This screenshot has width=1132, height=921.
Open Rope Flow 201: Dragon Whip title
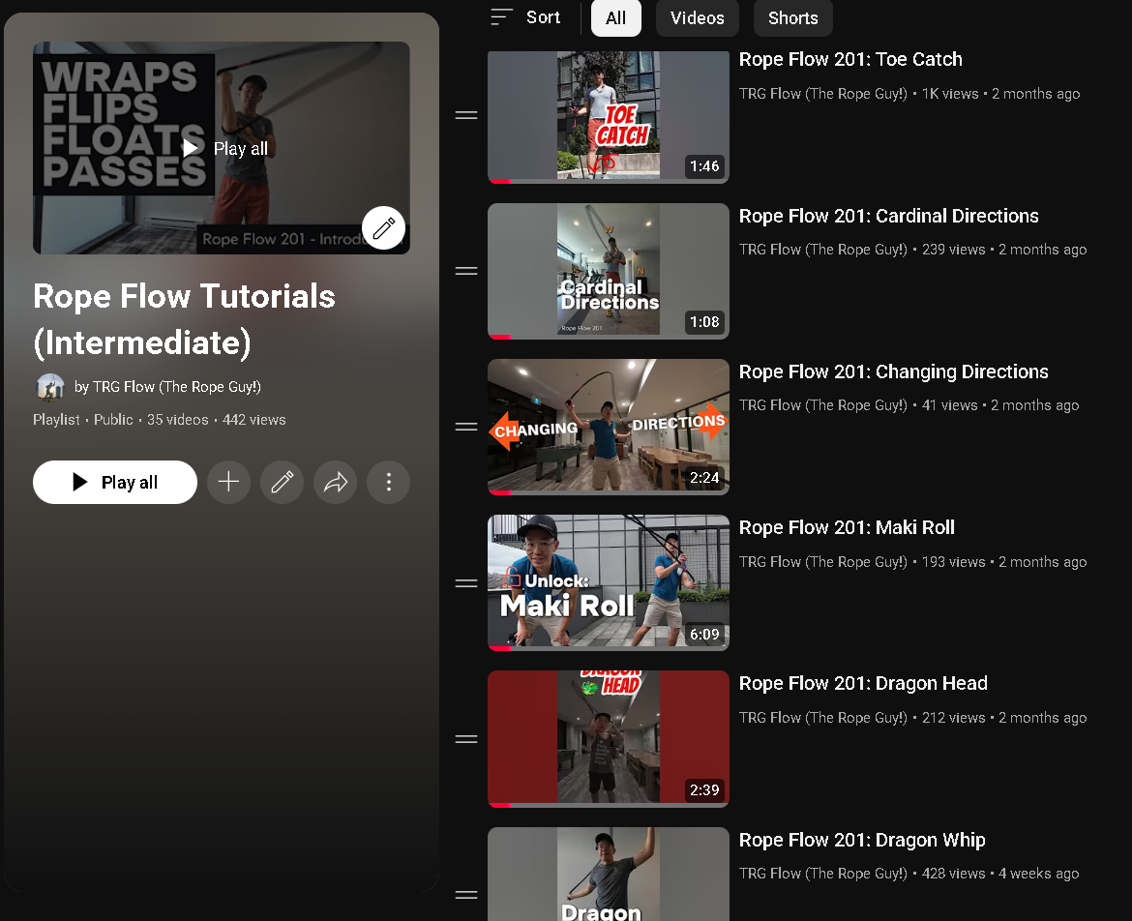(x=861, y=840)
